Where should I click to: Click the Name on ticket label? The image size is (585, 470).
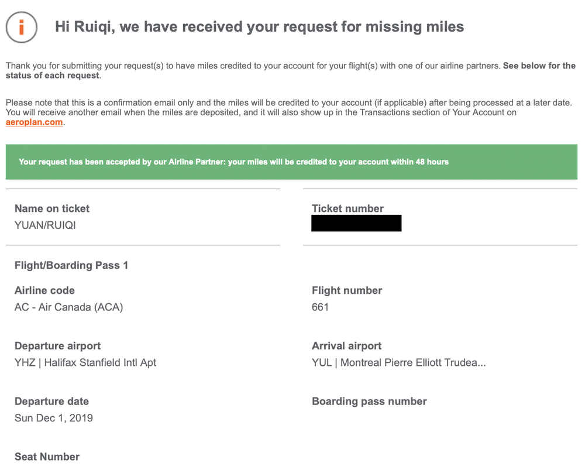click(52, 208)
